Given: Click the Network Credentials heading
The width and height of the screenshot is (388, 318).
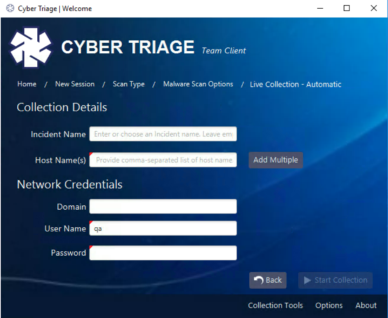Looking at the screenshot, I should click(x=70, y=185).
